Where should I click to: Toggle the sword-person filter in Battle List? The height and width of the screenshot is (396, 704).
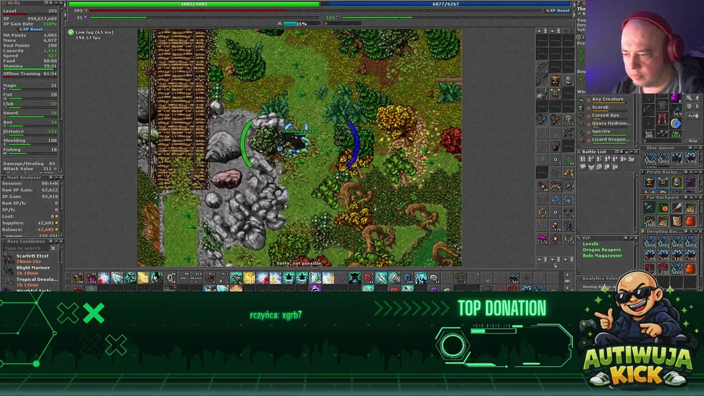(x=591, y=159)
